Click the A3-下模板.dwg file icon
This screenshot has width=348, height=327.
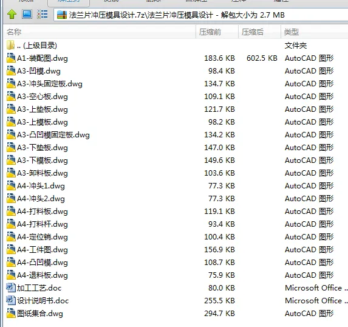pyautogui.click(x=11, y=160)
